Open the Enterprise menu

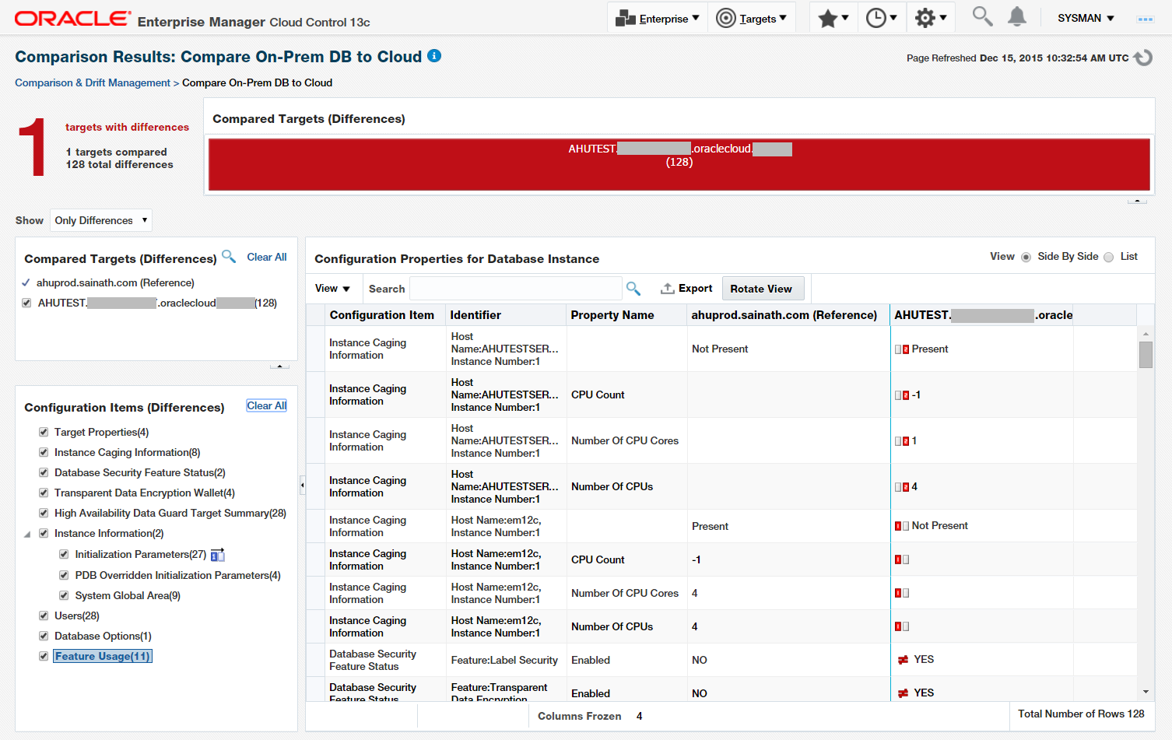[658, 18]
